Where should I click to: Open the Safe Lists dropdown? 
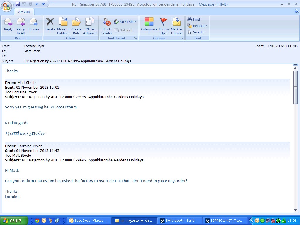pyautogui.click(x=125, y=22)
